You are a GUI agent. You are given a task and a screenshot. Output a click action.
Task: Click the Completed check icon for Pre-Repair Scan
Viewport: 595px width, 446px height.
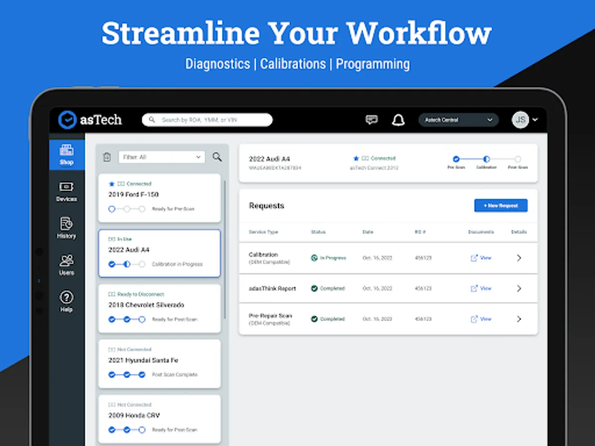314,319
